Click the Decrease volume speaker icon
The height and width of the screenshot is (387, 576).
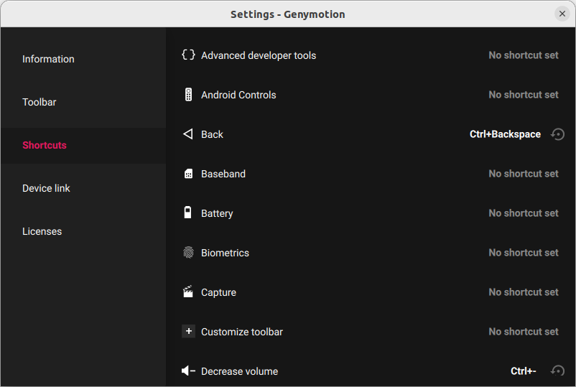tap(188, 371)
